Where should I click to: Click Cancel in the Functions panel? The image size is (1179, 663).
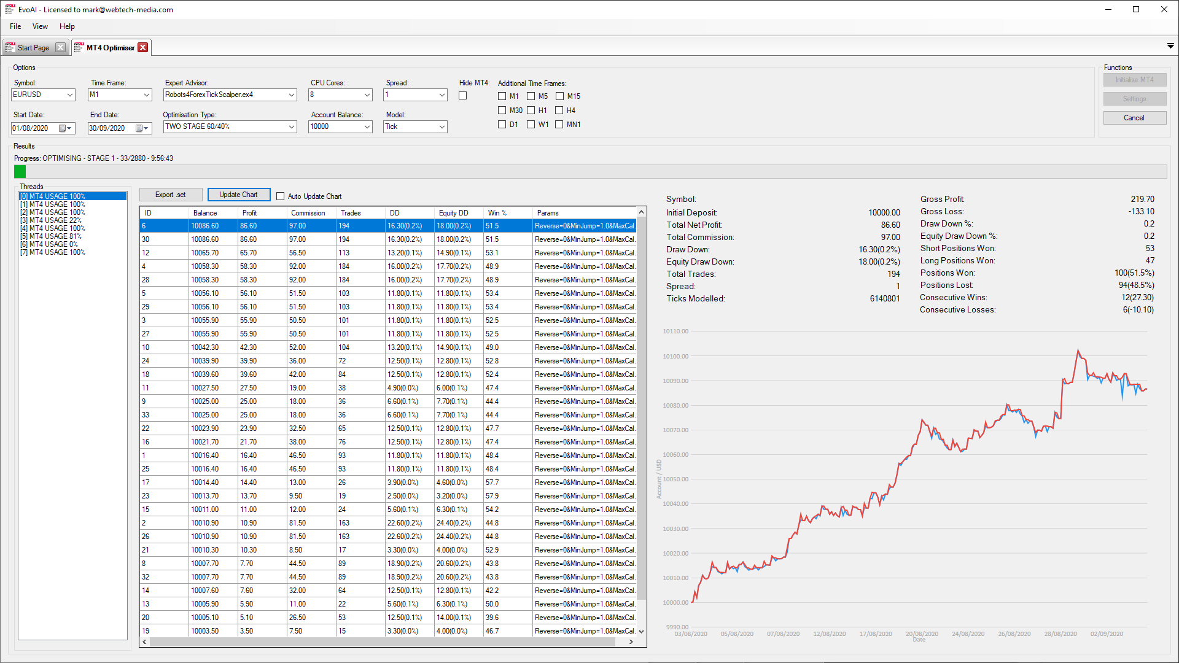tap(1134, 117)
